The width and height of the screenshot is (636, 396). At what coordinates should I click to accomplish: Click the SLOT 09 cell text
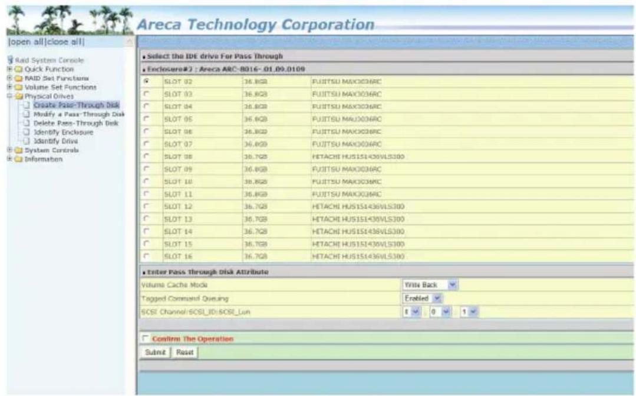[x=178, y=169]
